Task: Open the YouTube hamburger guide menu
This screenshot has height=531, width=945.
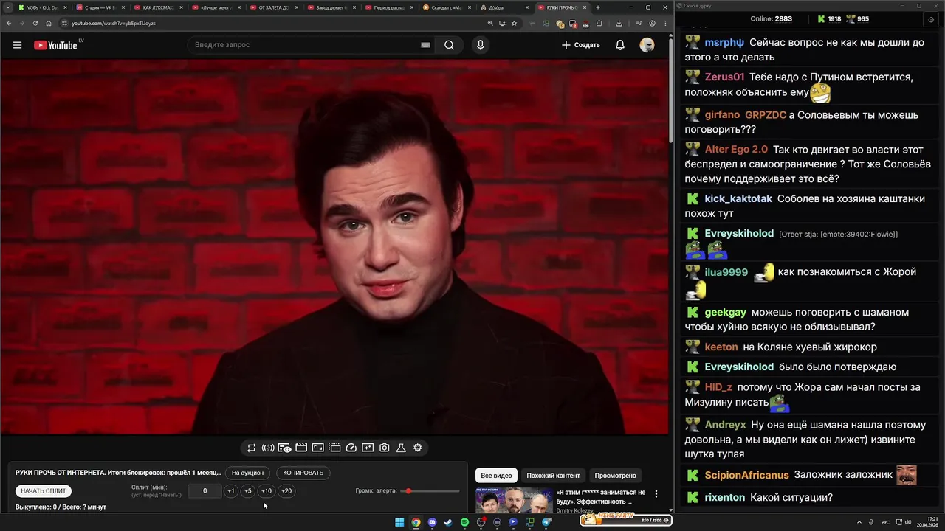Action: tap(17, 45)
